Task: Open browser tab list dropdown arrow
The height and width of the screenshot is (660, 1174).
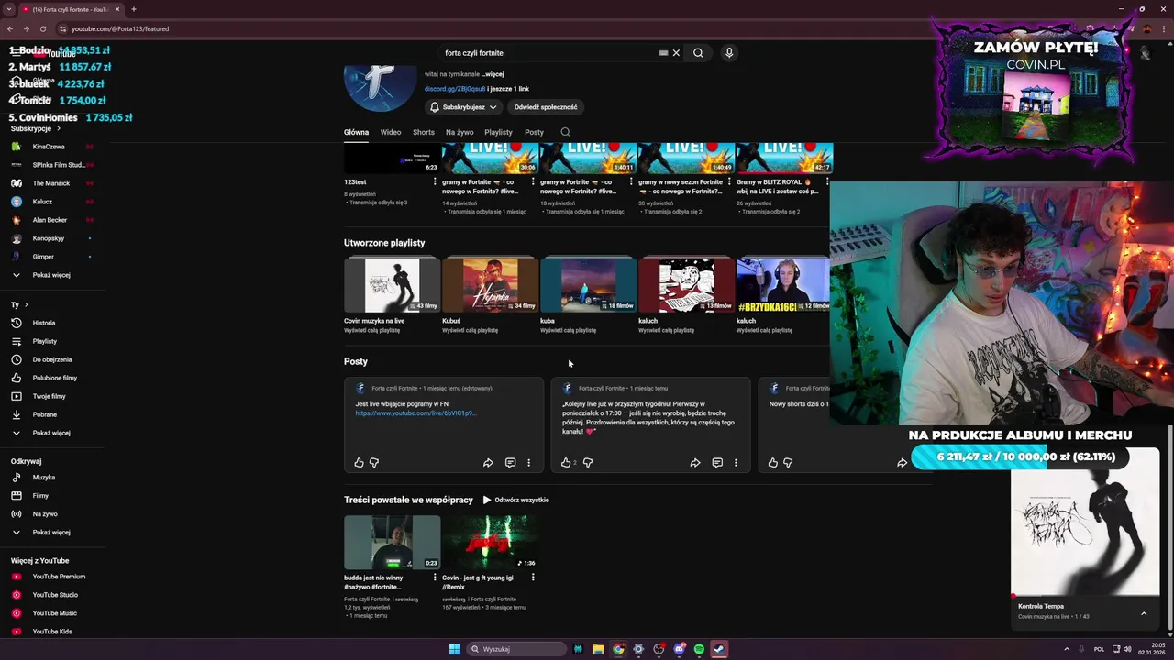Action: click(x=9, y=9)
